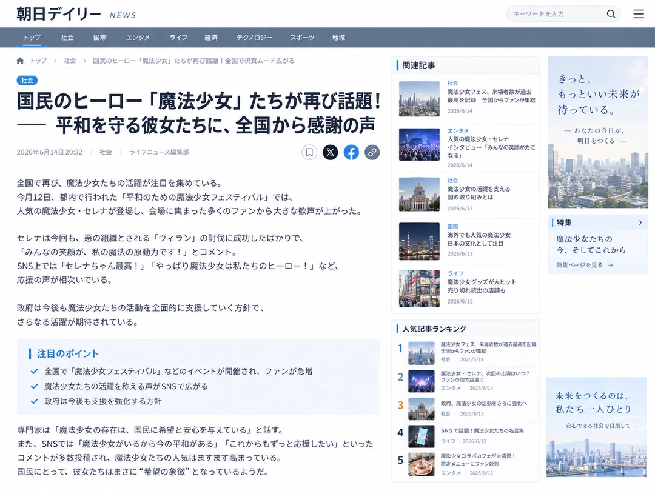655x491 pixels.
Task: Switch to the テクノロジー navigation tab
Action: coord(254,38)
